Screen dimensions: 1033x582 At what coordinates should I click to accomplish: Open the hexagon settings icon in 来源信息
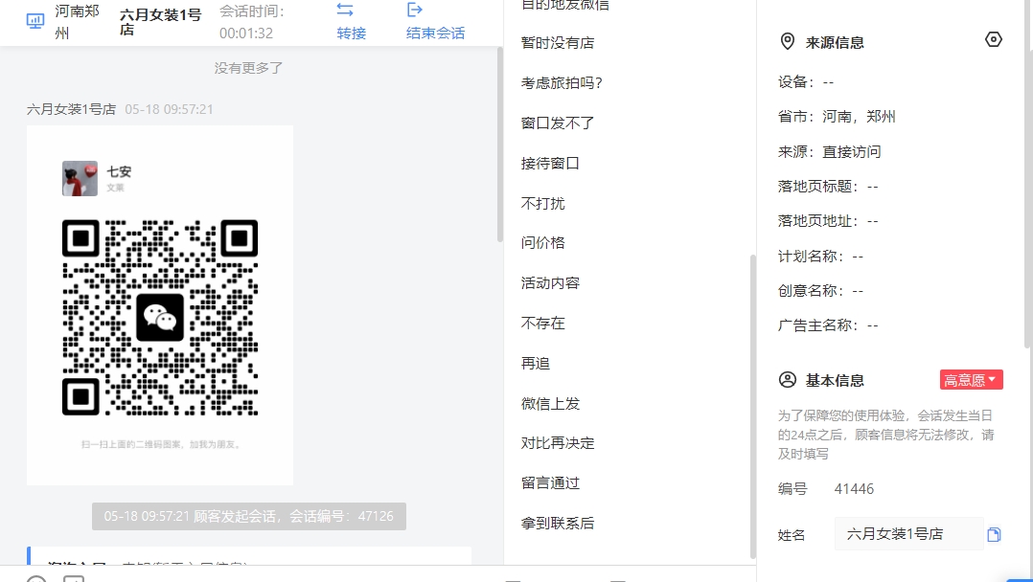coord(994,39)
